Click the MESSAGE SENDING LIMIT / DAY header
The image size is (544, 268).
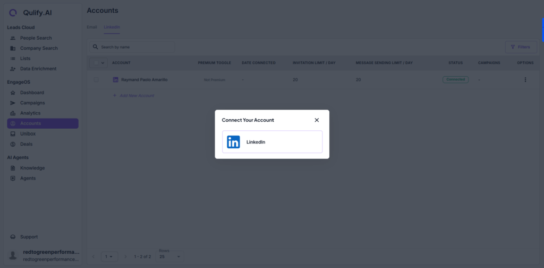click(x=384, y=63)
